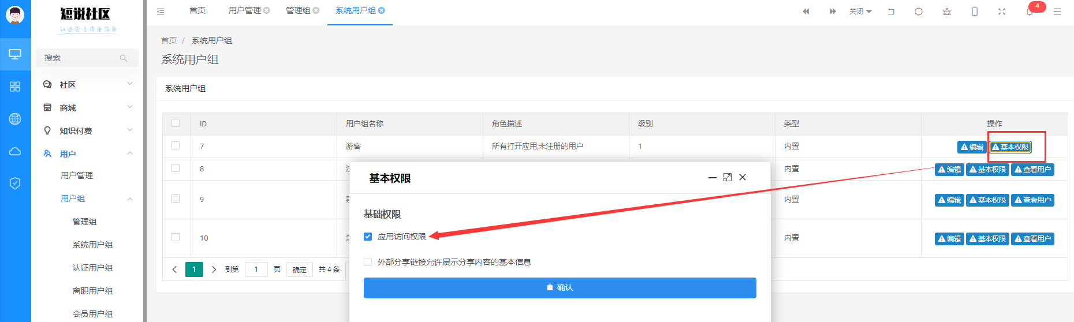The width and height of the screenshot is (1074, 322).
Task: Click the scroll tabs left double-arrow
Action: click(x=805, y=12)
